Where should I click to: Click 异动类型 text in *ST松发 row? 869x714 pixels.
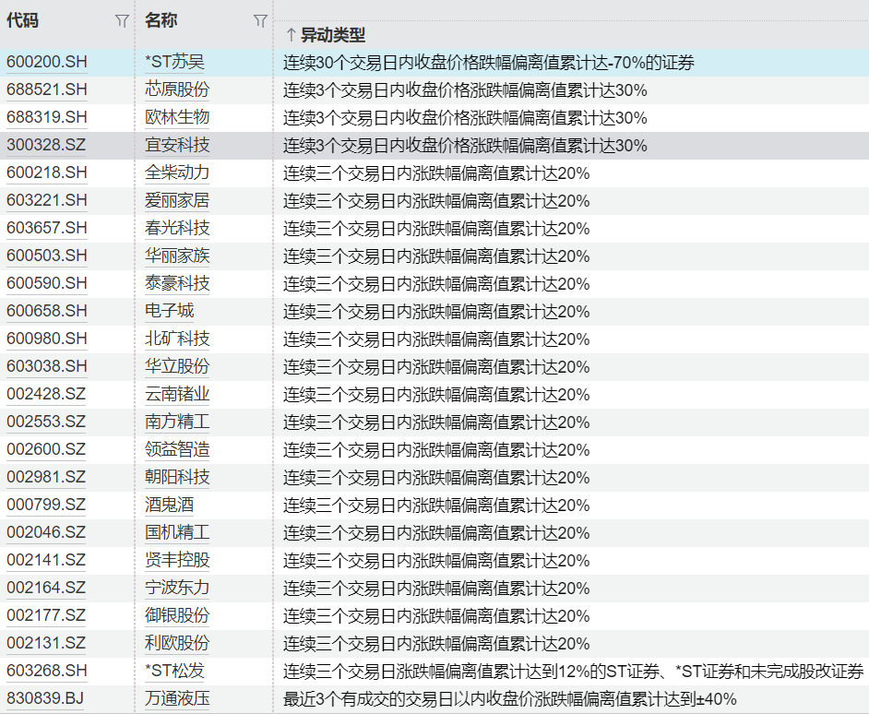[574, 672]
